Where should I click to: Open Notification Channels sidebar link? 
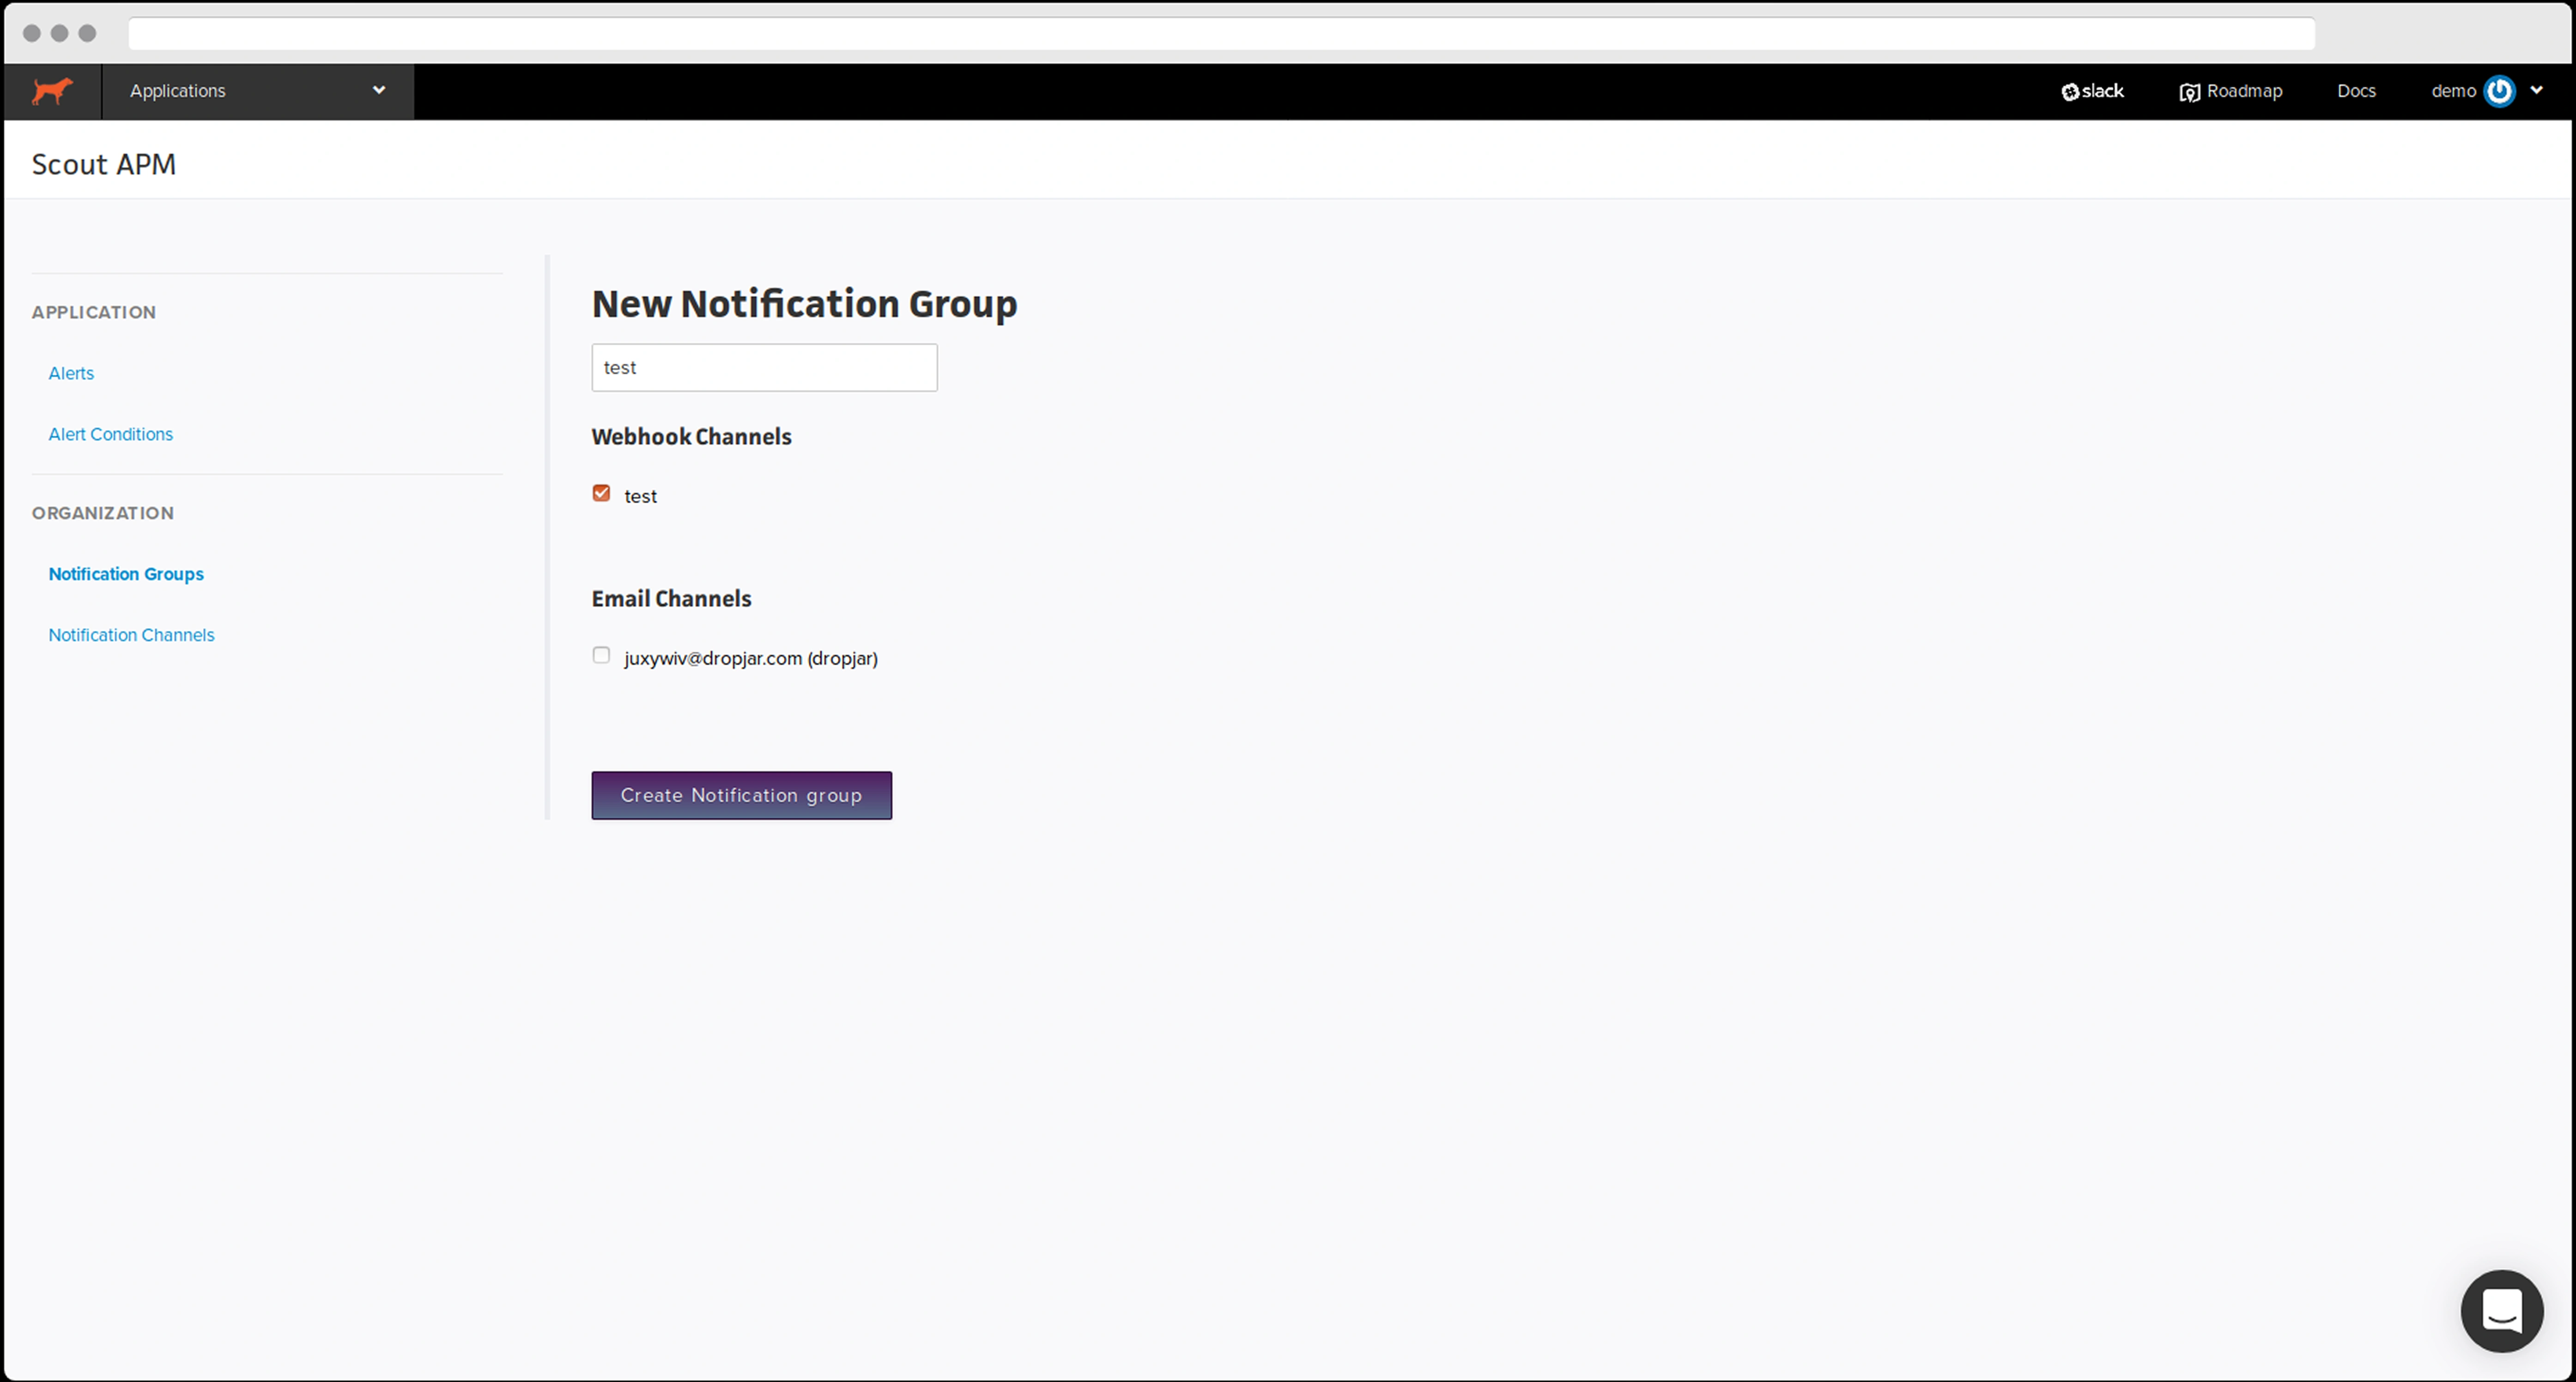[131, 636]
